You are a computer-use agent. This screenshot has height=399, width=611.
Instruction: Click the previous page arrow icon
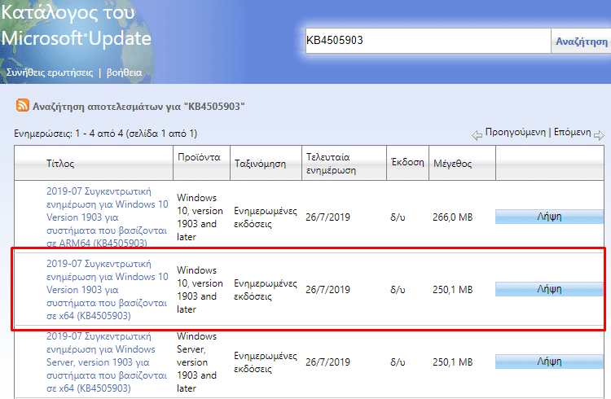point(477,136)
